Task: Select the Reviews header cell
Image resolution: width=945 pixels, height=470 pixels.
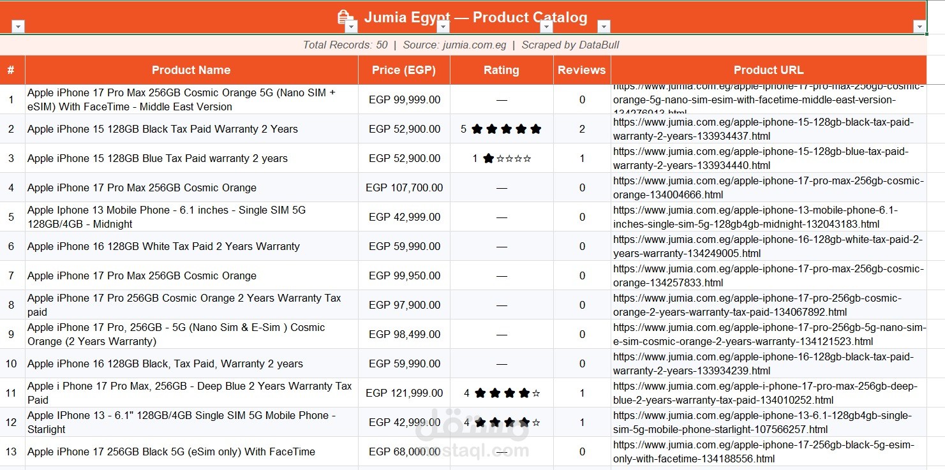Action: (582, 70)
